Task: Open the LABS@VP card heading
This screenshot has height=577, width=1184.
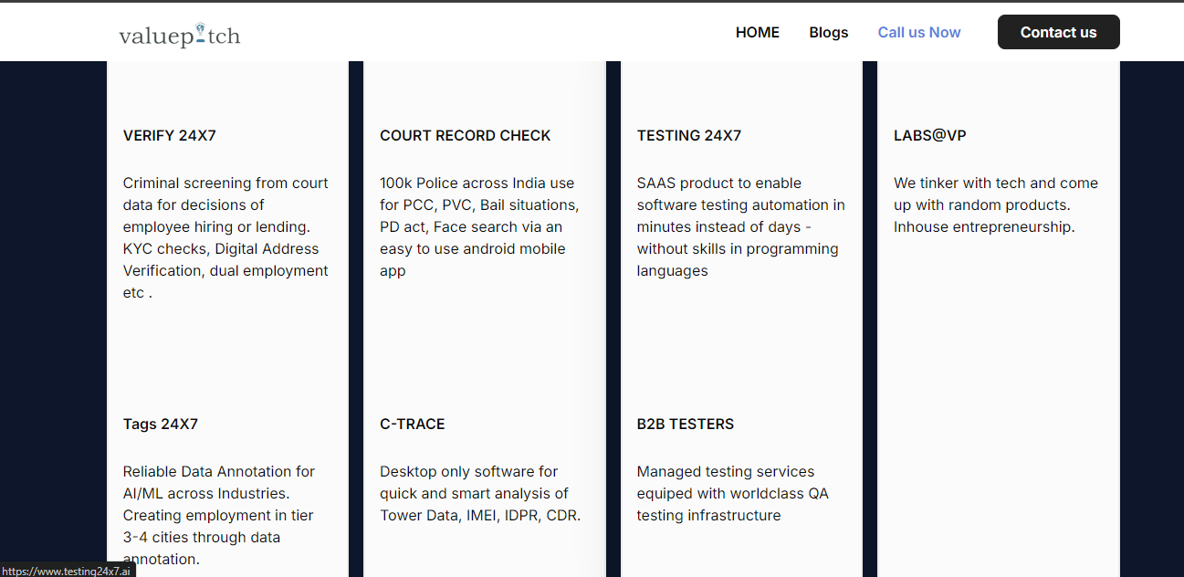Action: pyautogui.click(x=930, y=135)
